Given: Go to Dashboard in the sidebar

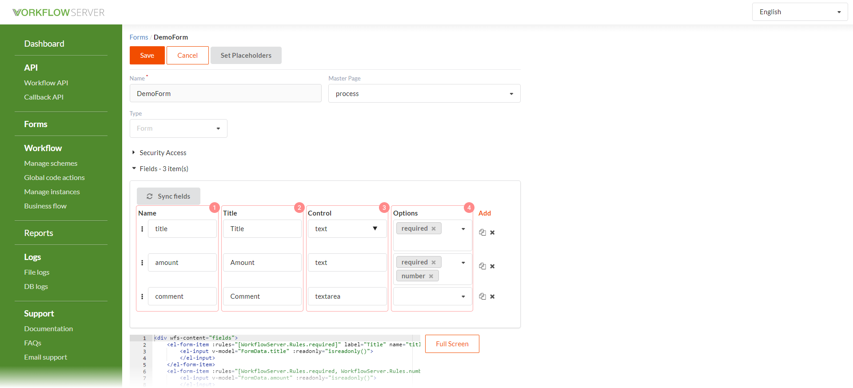Looking at the screenshot, I should (44, 44).
